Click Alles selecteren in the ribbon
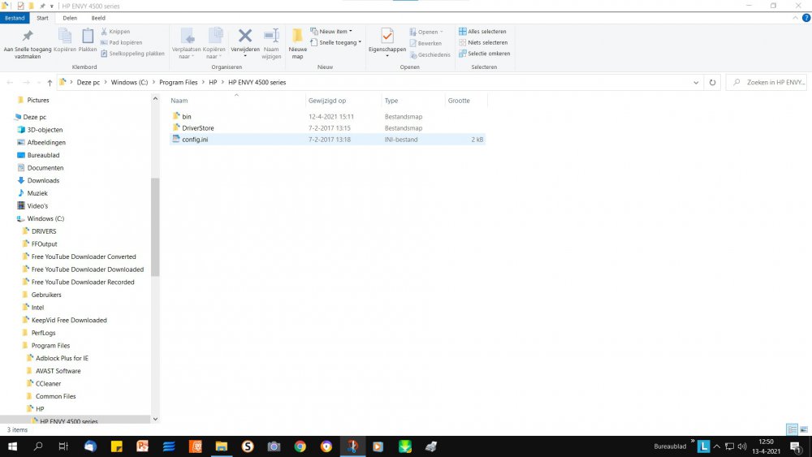The image size is (812, 457). (486, 32)
